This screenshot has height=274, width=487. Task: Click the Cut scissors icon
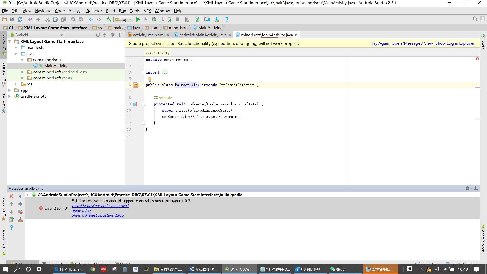coord(48,19)
